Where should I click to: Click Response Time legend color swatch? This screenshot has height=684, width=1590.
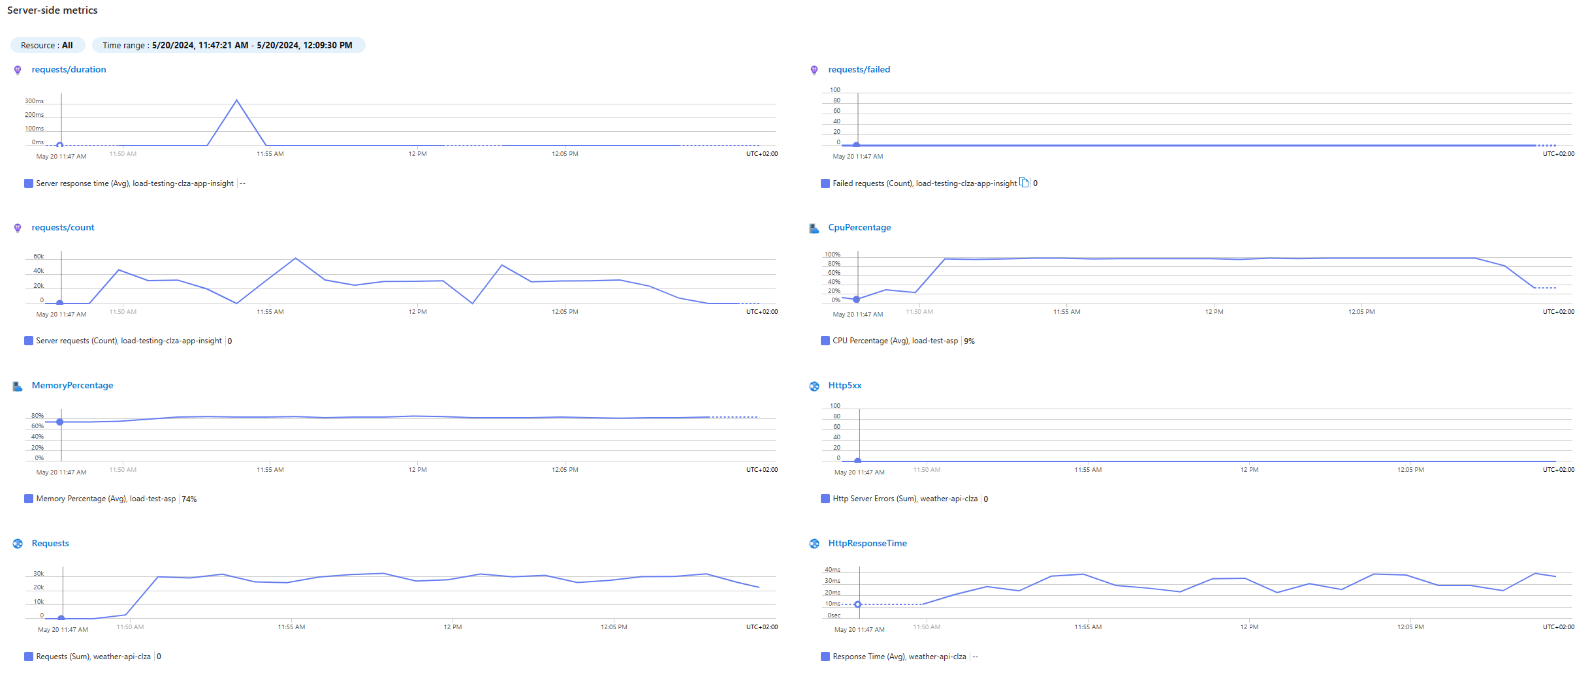click(x=825, y=657)
